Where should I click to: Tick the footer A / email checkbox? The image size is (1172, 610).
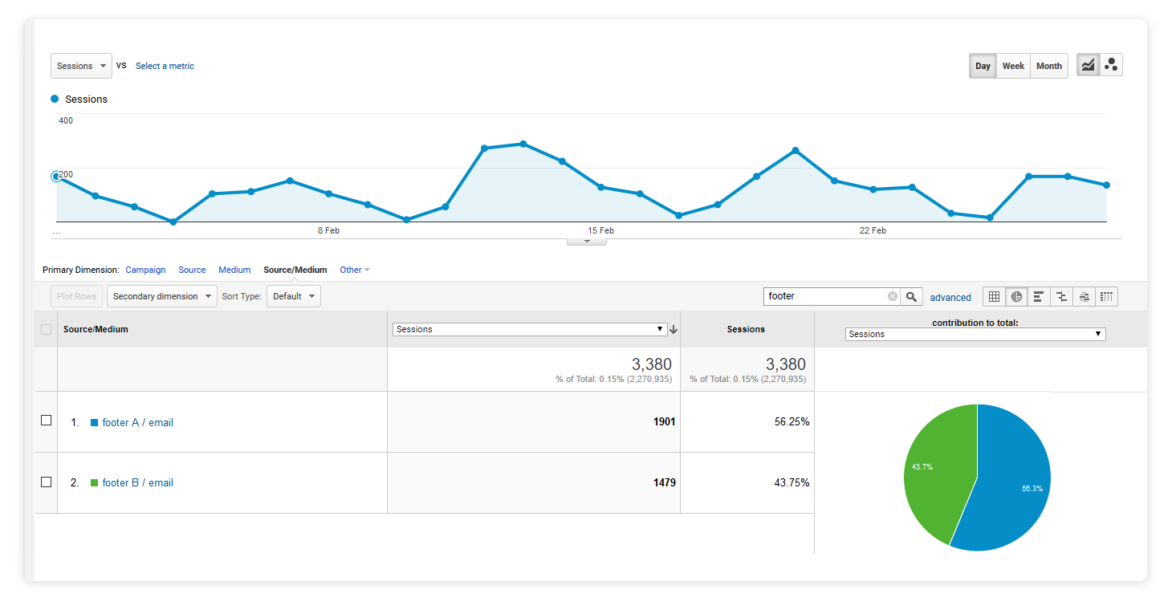pos(46,421)
